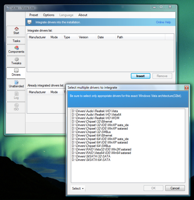Screen dimensions: 194x200
Task: Click Mode header in already integrated list
Action: (55, 92)
